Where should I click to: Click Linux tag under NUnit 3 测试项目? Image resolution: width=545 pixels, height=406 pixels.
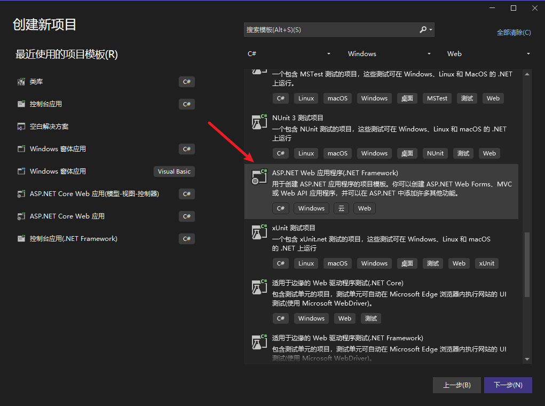[306, 153]
